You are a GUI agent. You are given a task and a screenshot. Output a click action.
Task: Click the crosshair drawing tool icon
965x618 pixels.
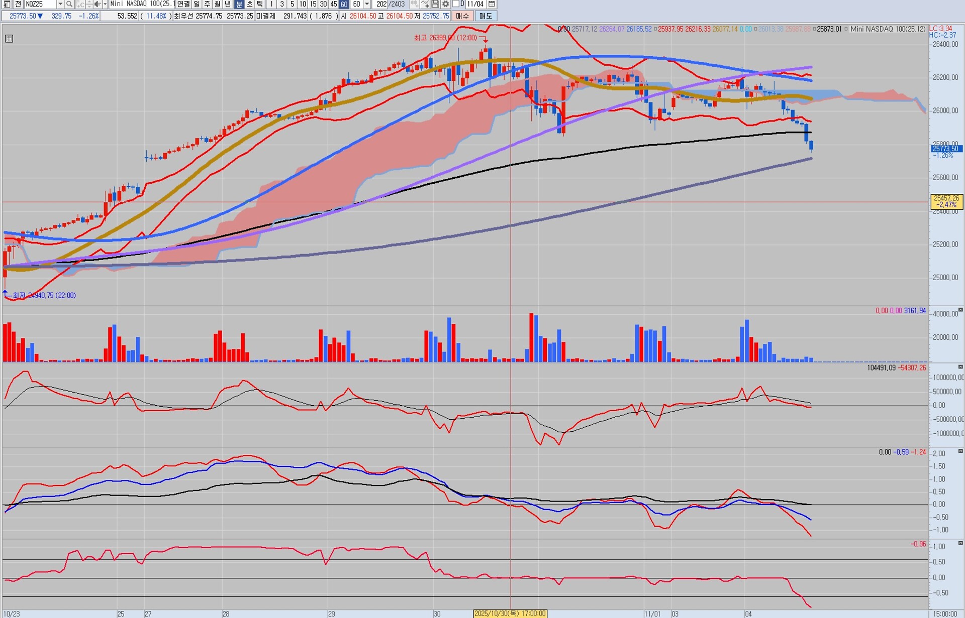(425, 4)
